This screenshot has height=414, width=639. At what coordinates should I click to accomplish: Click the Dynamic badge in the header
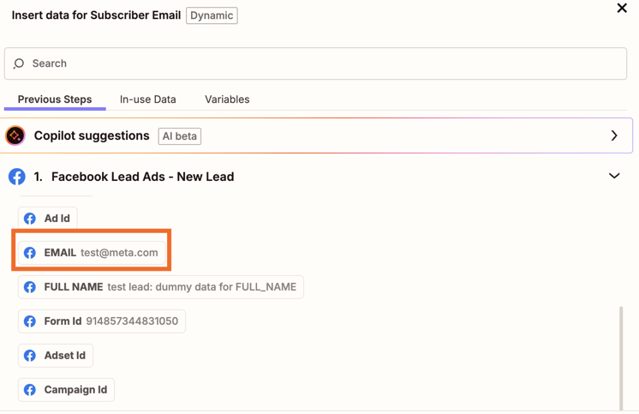pyautogui.click(x=212, y=15)
